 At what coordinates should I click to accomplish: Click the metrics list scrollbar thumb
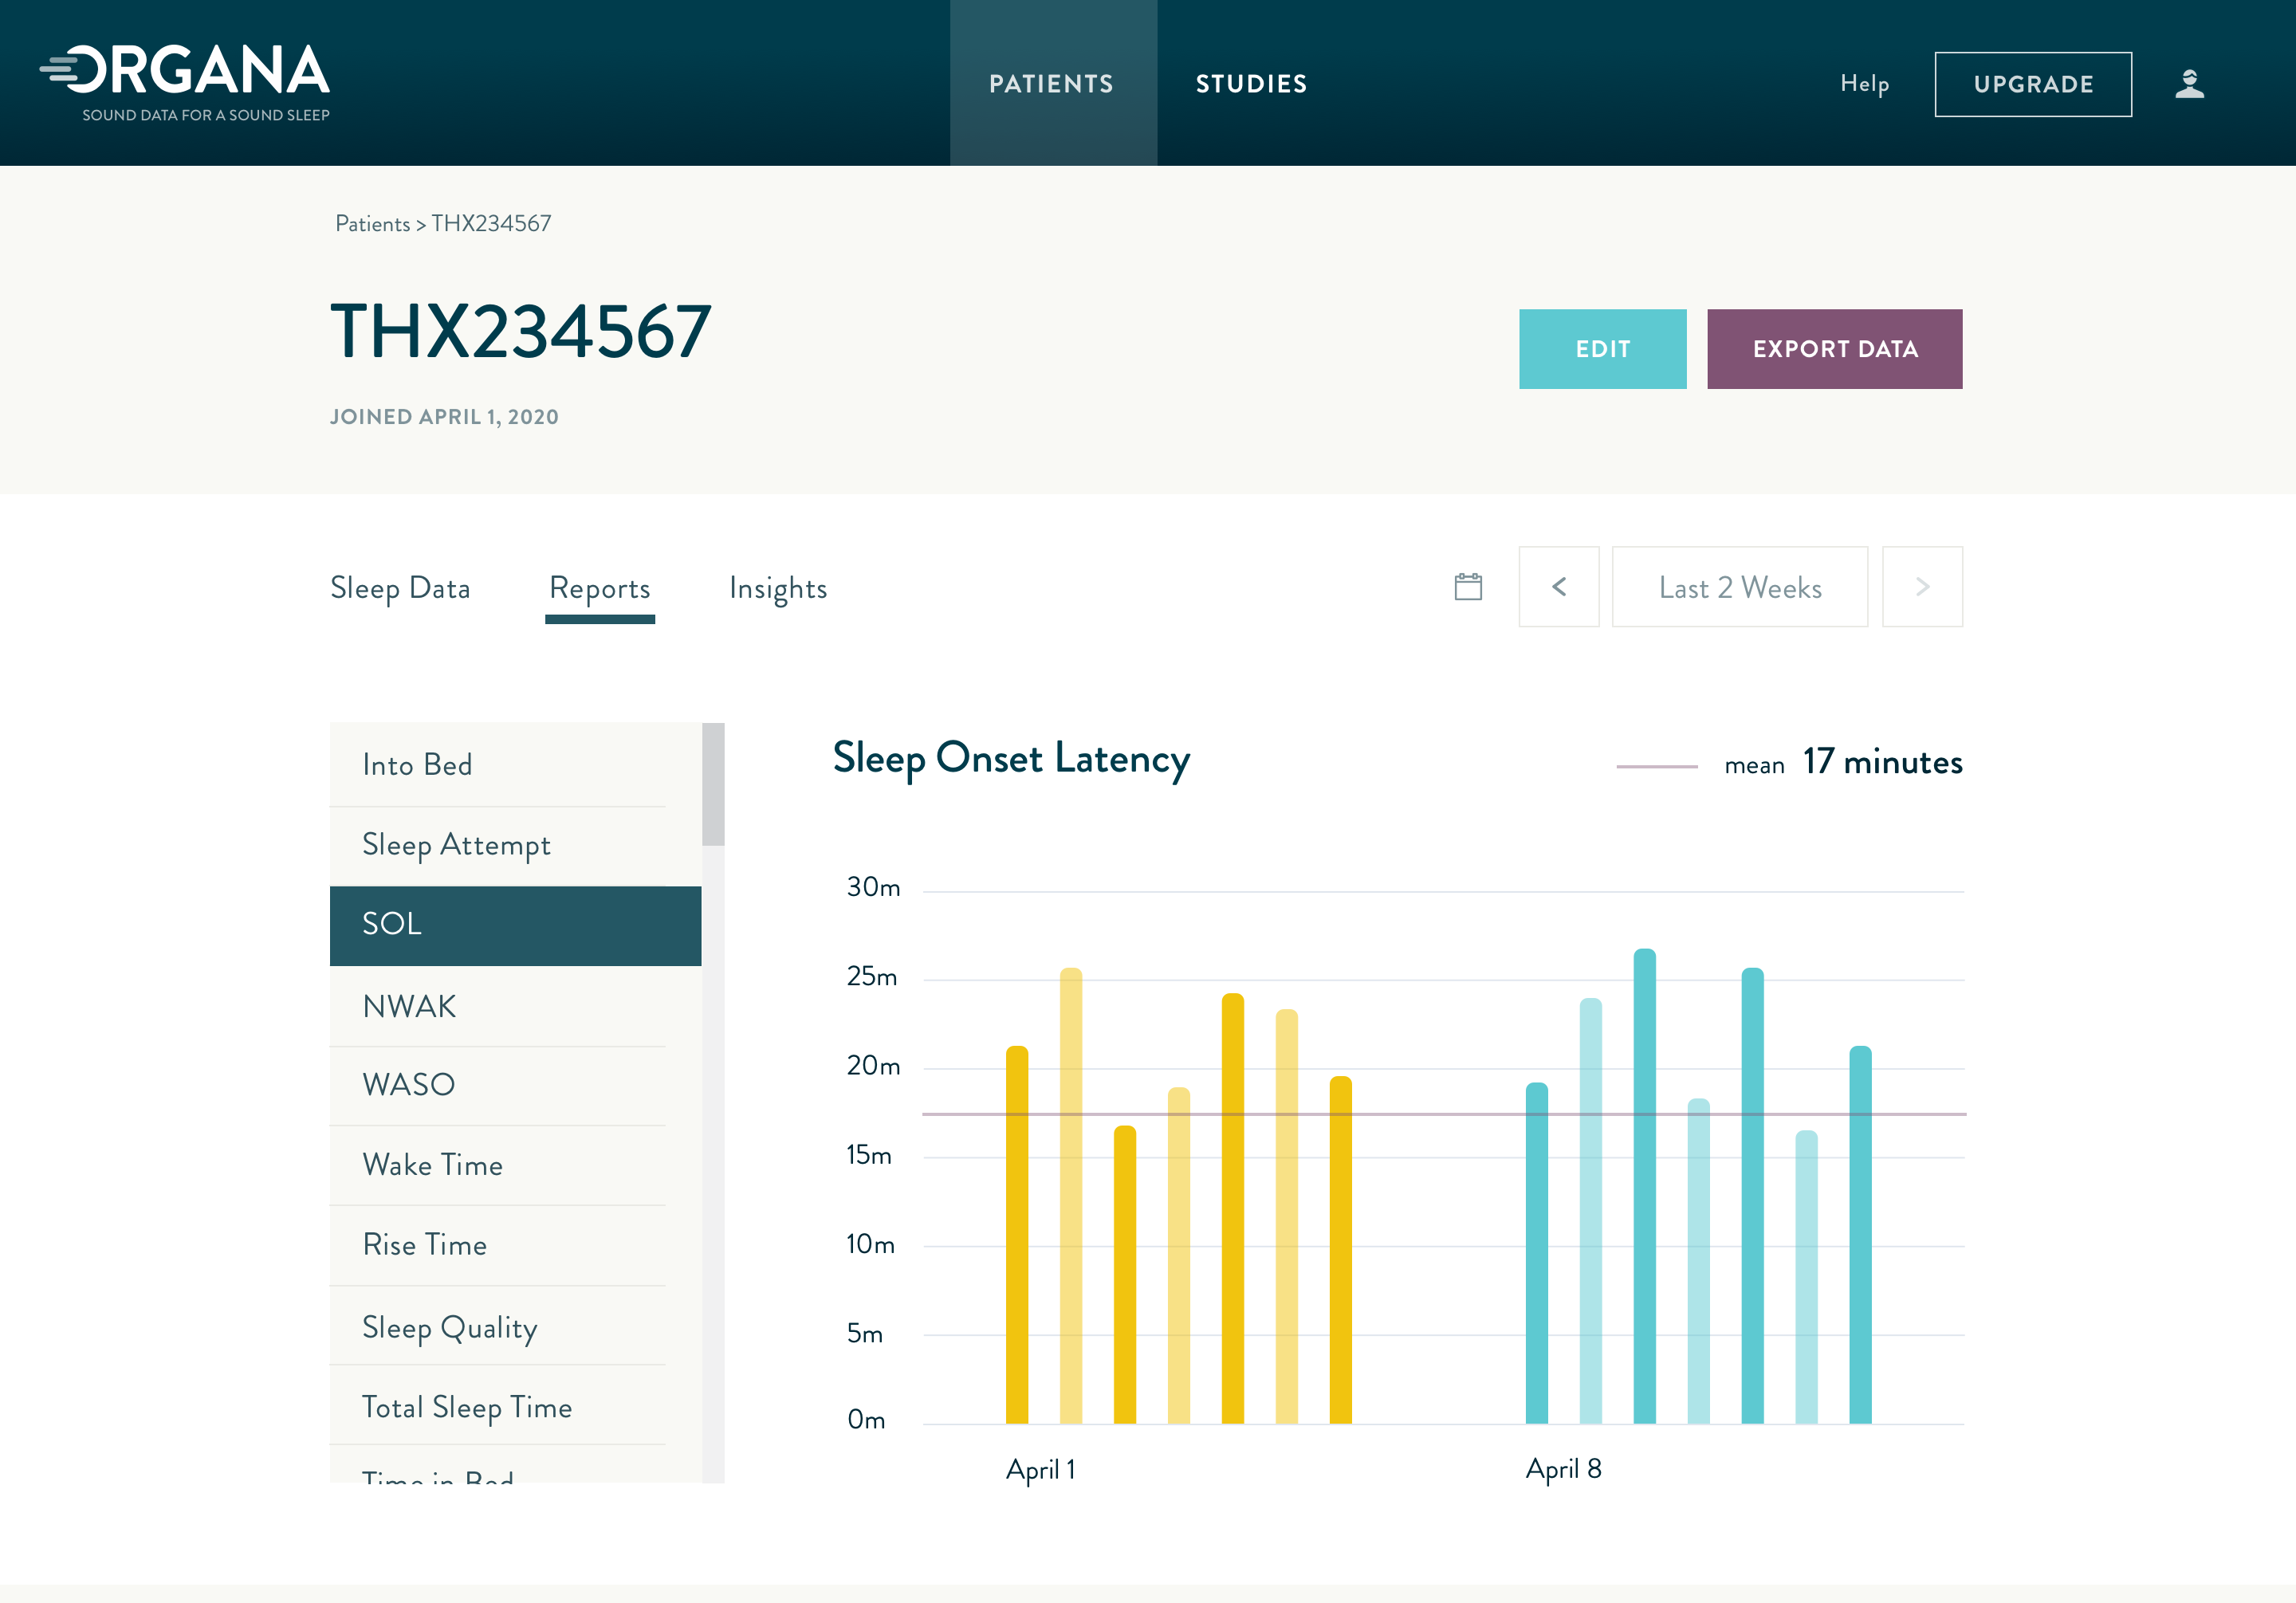click(x=713, y=783)
